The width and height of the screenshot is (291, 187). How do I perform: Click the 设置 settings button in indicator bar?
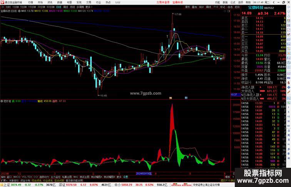click(x=125, y=177)
